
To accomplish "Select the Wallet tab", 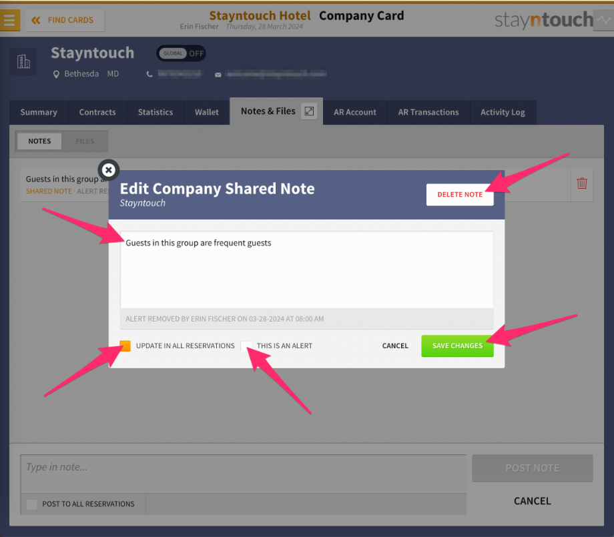I will pos(207,112).
